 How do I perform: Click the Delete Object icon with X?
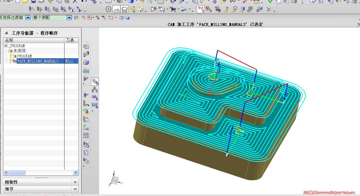63,9
